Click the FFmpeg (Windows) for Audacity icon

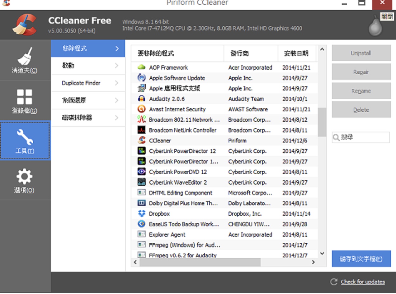coord(142,245)
